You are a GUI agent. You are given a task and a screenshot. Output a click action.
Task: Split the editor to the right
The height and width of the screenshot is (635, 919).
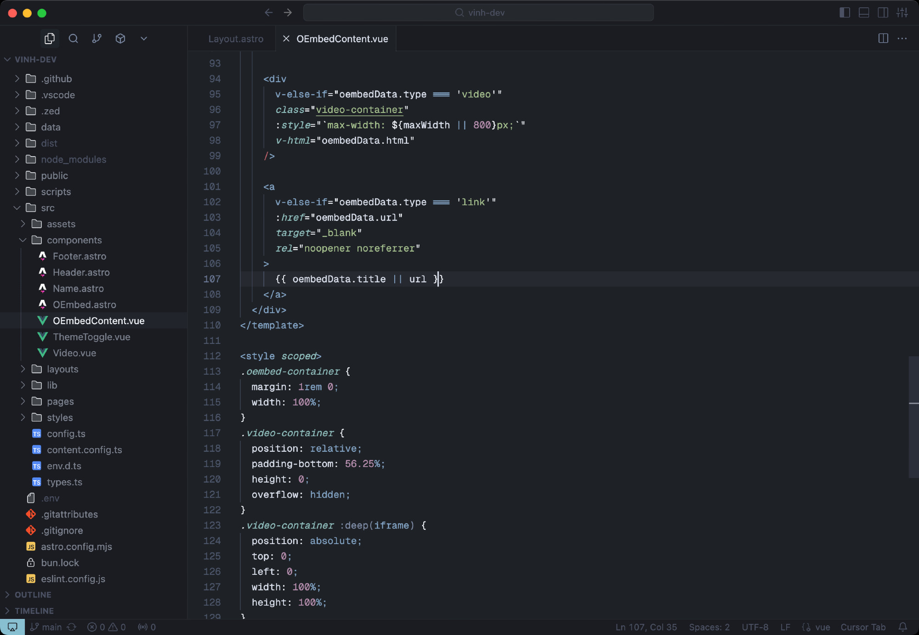tap(883, 39)
